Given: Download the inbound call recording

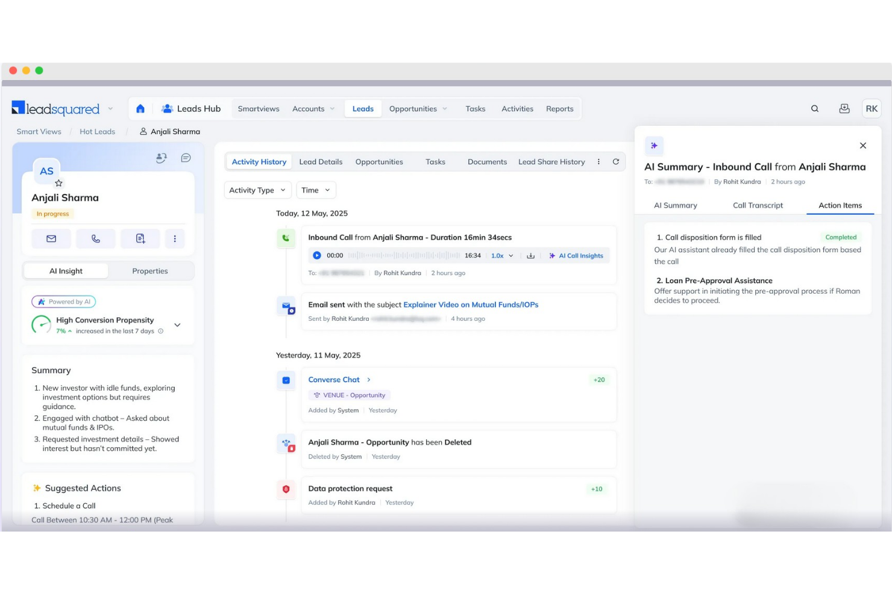Looking at the screenshot, I should pyautogui.click(x=531, y=255).
